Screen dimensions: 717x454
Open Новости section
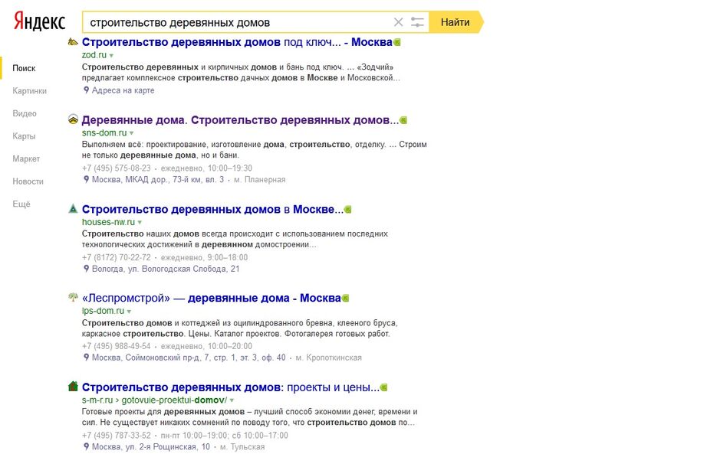pos(28,181)
